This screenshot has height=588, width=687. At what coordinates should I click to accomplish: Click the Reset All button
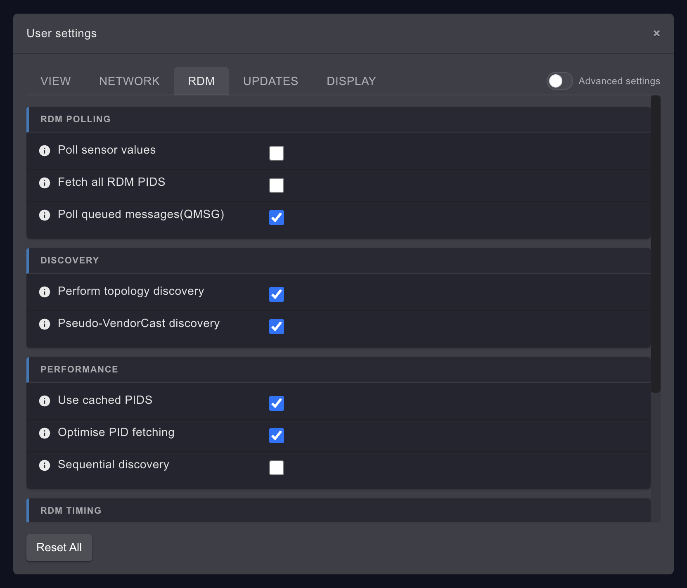coord(59,548)
